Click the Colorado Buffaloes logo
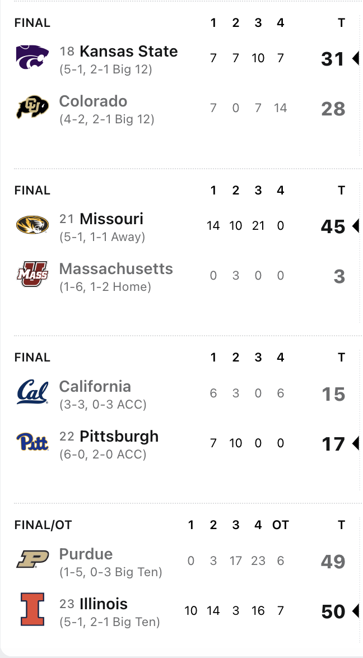The image size is (363, 658). 32,108
